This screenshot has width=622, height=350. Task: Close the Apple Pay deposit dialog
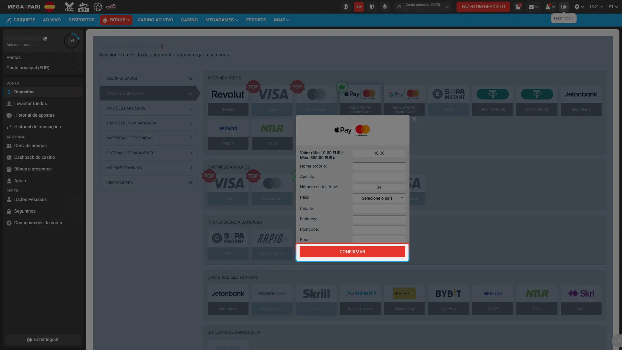coord(414,119)
